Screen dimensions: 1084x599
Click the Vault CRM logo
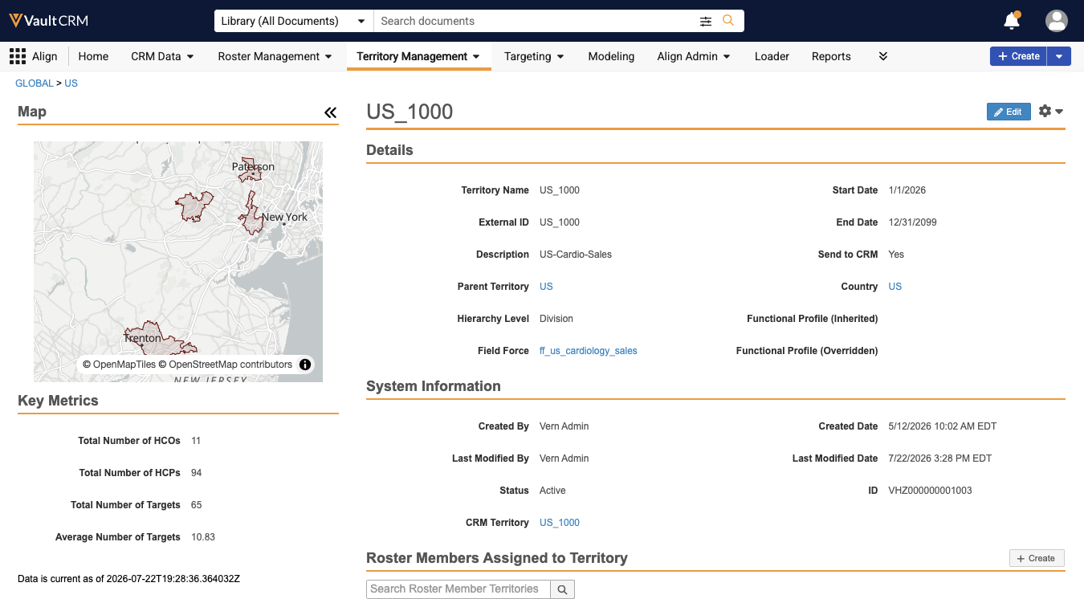48,21
